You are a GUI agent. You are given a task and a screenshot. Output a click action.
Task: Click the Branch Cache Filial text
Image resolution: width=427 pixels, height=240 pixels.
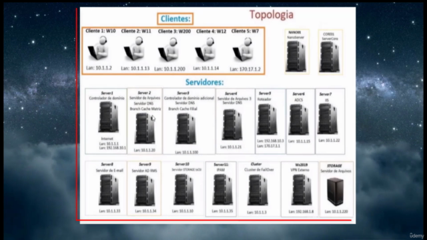(183, 109)
